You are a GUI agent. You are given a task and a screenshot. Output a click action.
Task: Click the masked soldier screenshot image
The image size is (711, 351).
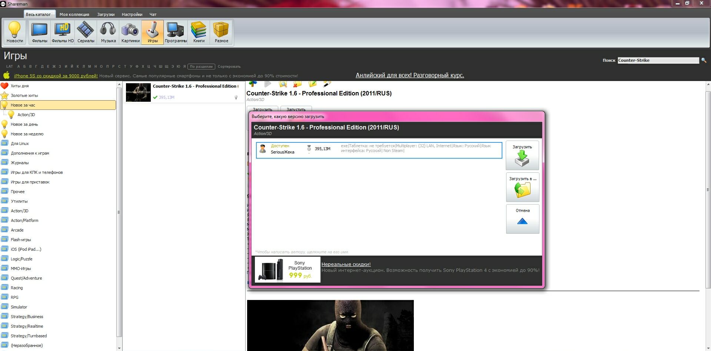pyautogui.click(x=330, y=325)
